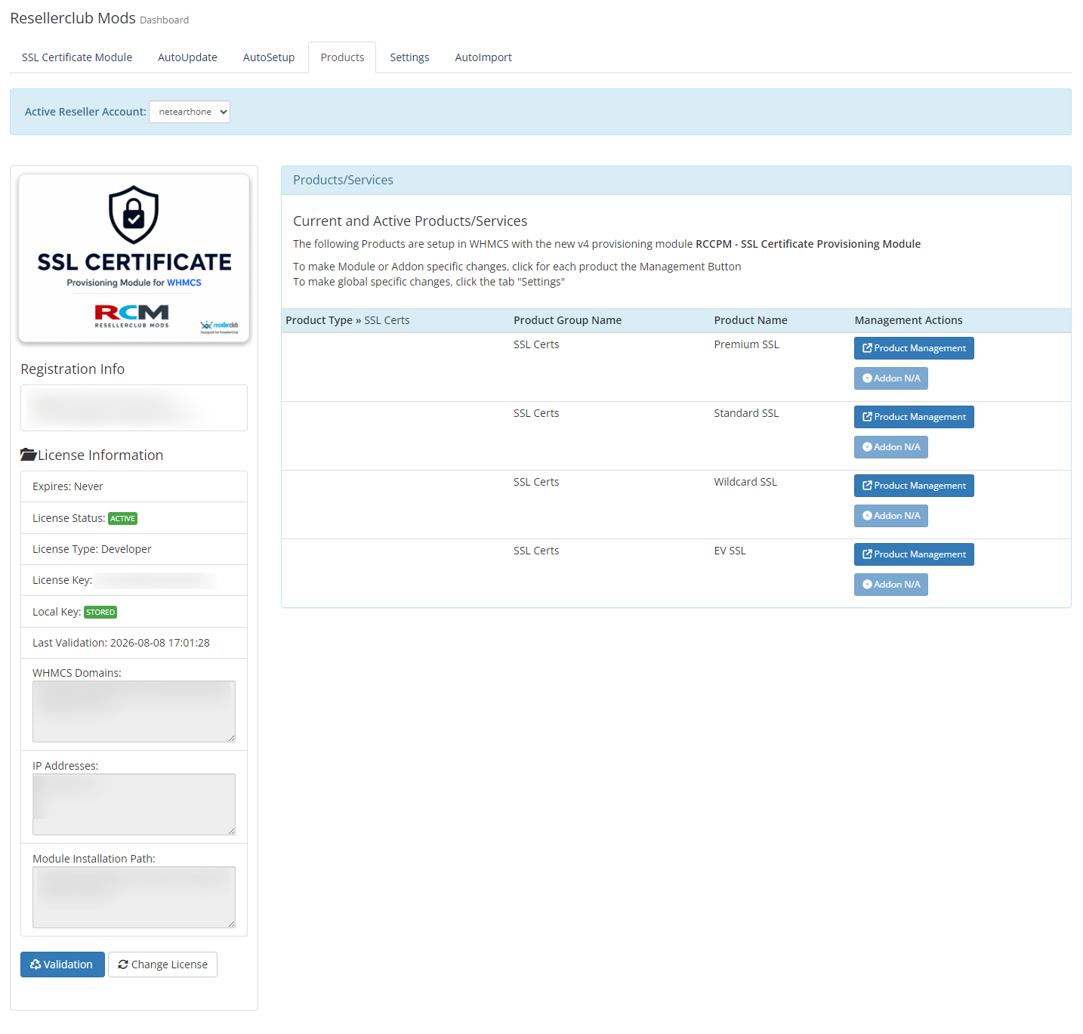Open Product Management for Standard SSL

coord(914,417)
